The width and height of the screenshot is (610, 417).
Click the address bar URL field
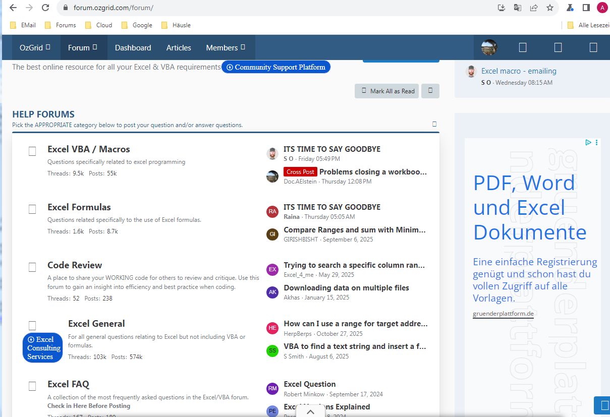pos(283,8)
